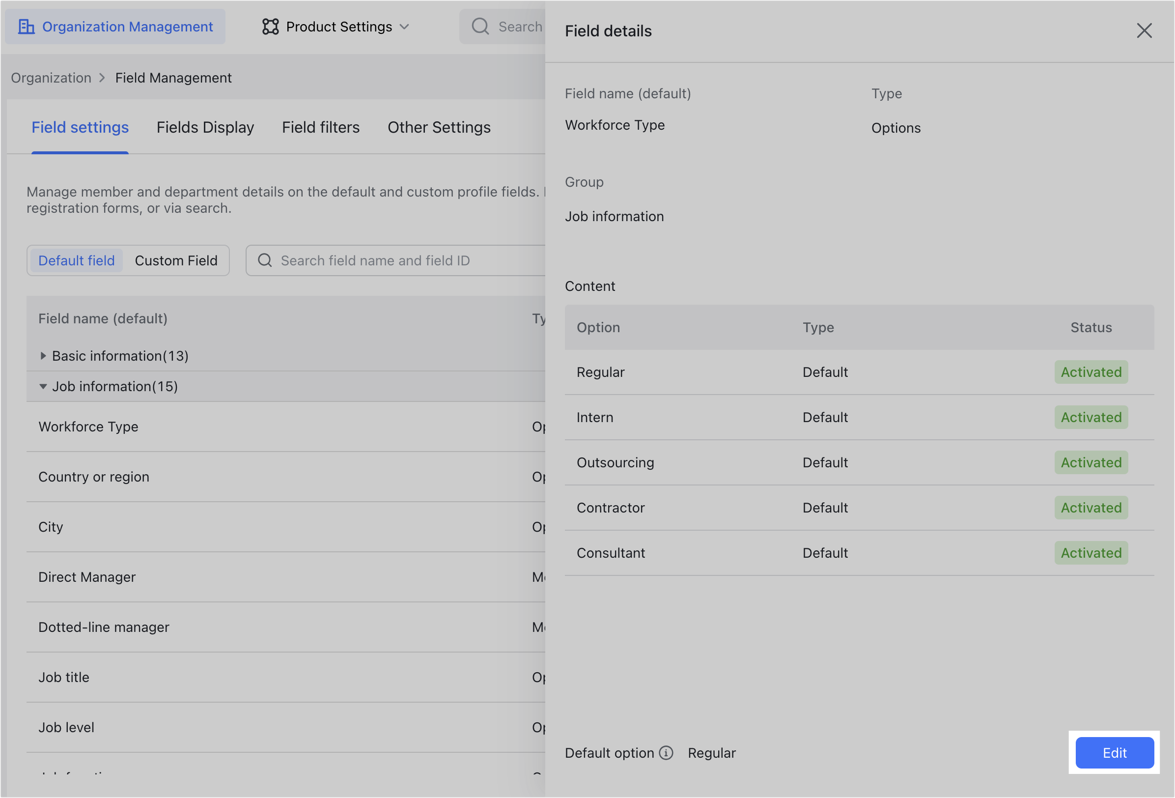Open the Field filters tab
This screenshot has width=1175, height=798.
pyautogui.click(x=321, y=127)
